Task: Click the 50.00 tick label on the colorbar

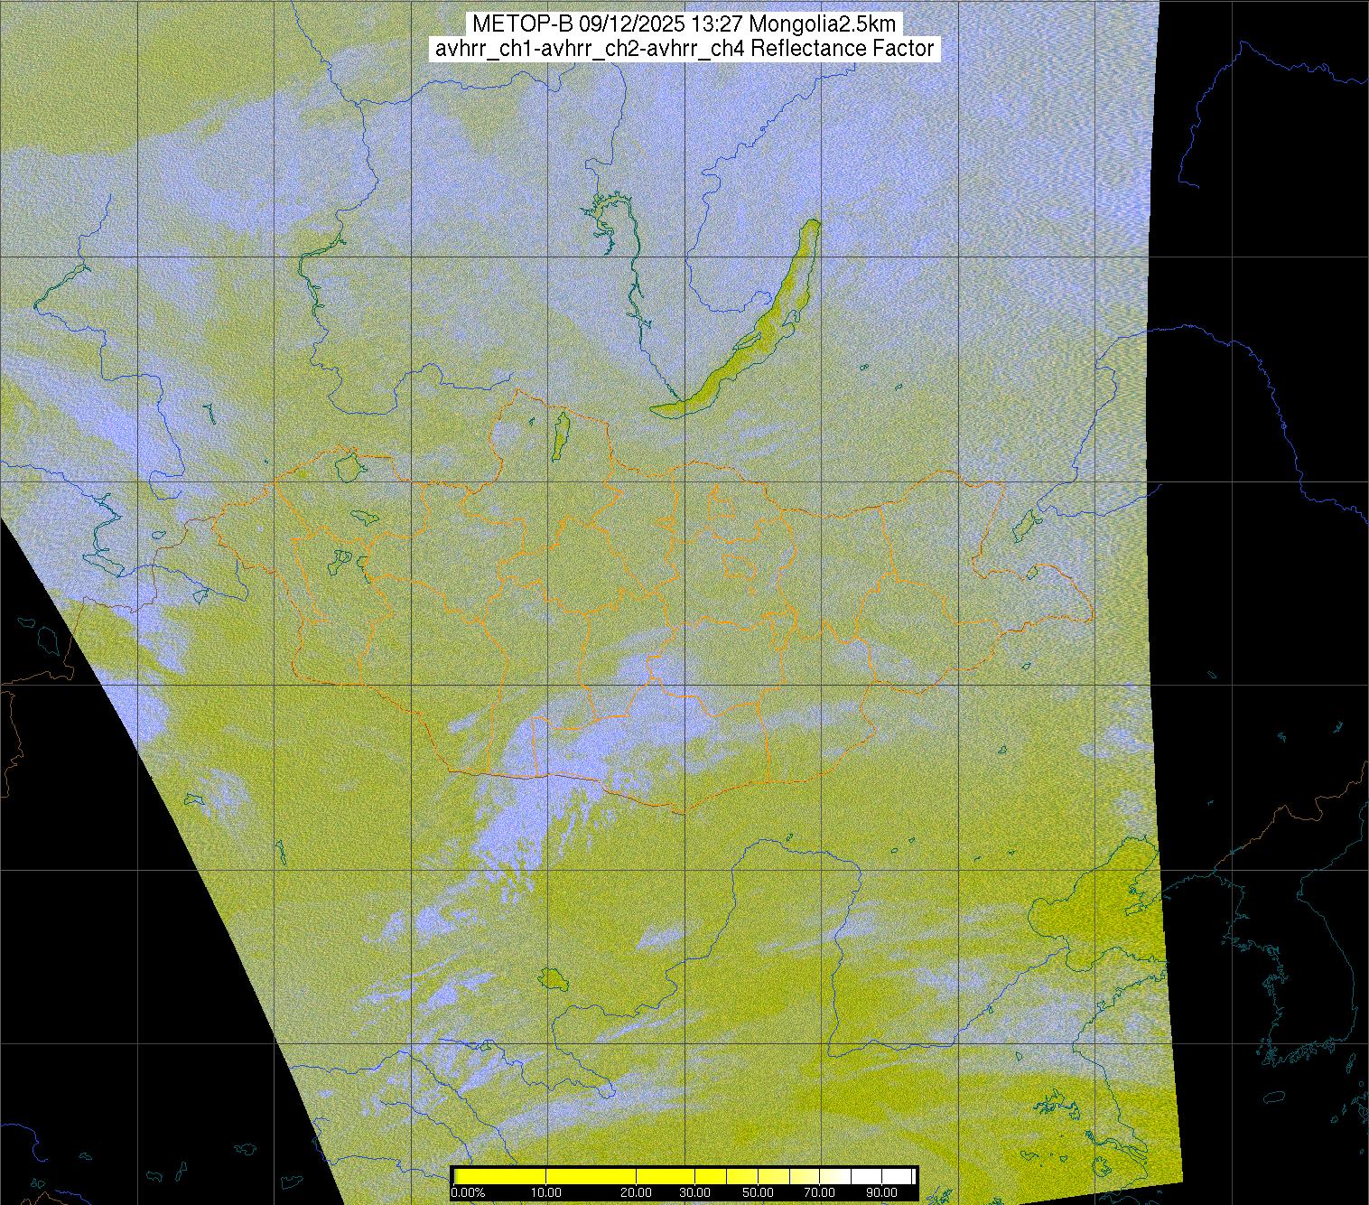Action: [759, 1193]
